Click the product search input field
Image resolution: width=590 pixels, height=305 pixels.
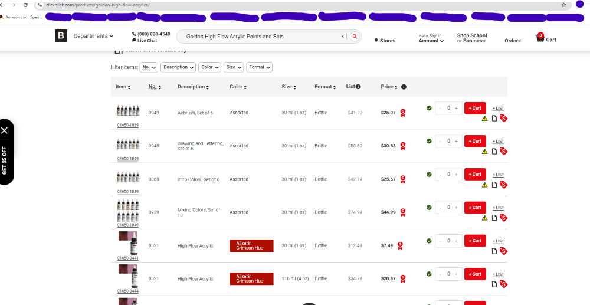tap(260, 37)
